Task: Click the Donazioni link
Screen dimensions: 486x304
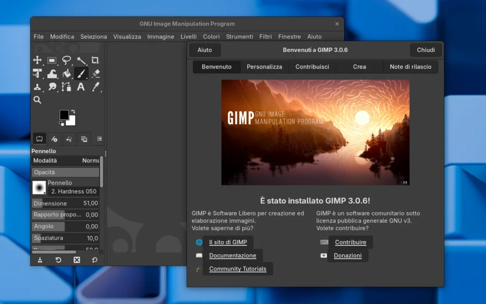Action: [348, 255]
